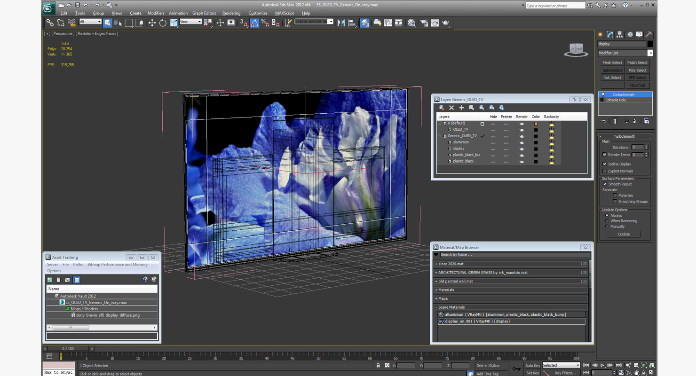696x376 pixels.
Task: Open the Modifier List dropdown
Action: [625, 53]
